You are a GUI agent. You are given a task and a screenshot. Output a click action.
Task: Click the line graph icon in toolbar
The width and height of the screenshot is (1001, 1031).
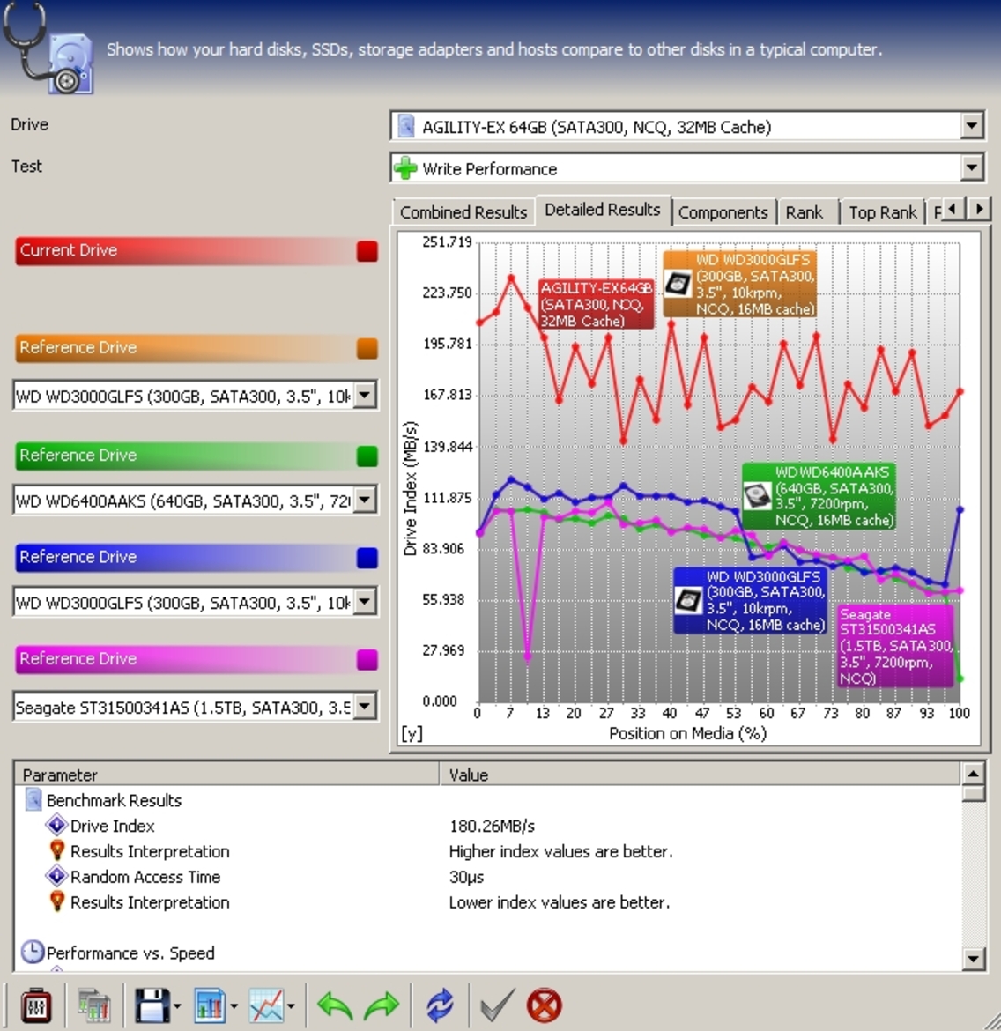pos(266,1005)
